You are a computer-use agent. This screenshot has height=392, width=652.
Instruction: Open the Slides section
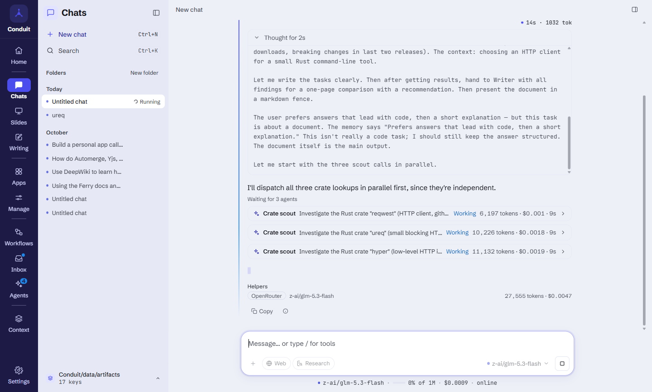click(x=19, y=116)
